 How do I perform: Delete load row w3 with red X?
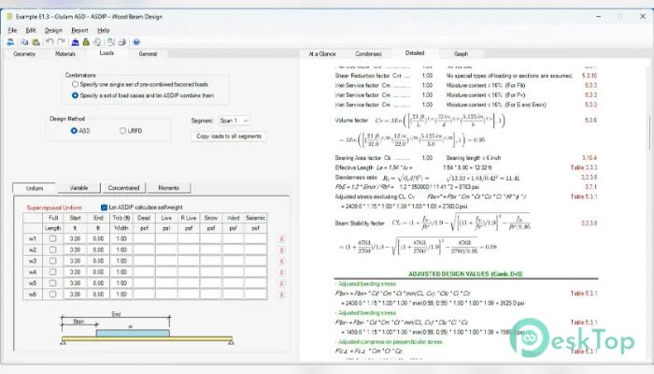coord(281,261)
